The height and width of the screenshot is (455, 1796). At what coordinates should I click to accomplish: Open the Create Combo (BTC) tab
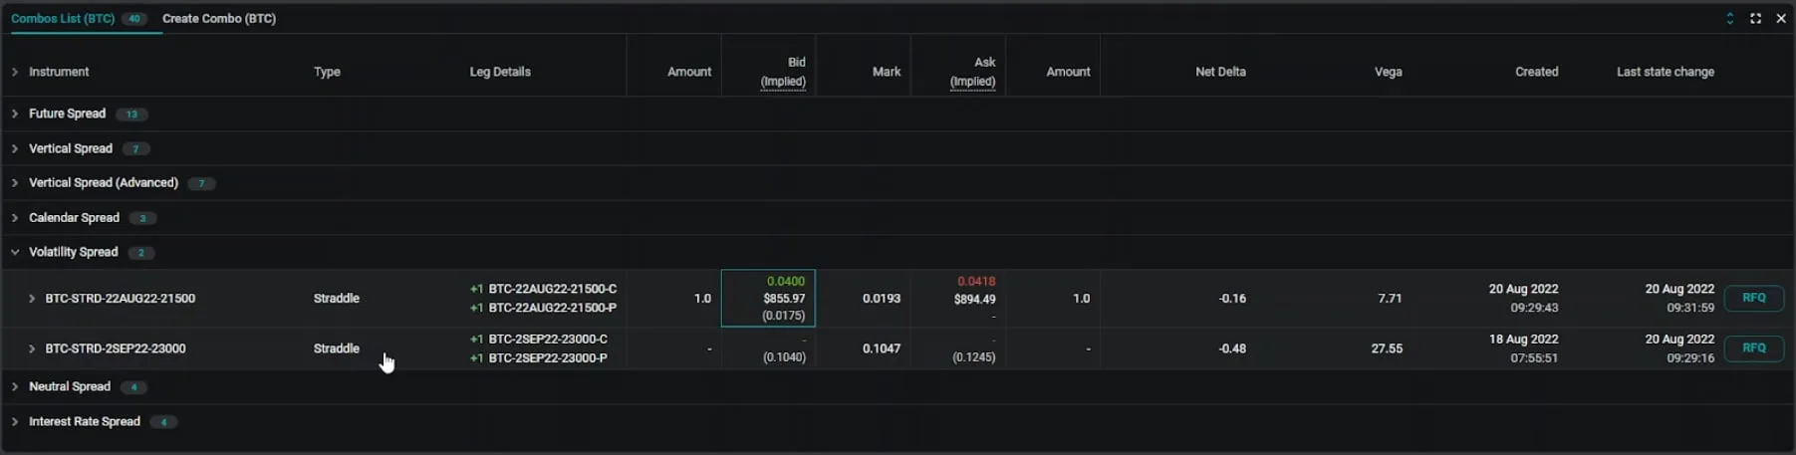[x=219, y=19]
